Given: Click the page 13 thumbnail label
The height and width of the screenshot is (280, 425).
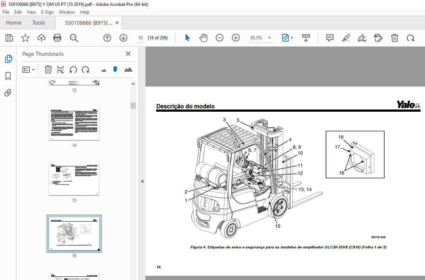Looking at the screenshot, I should (x=74, y=90).
